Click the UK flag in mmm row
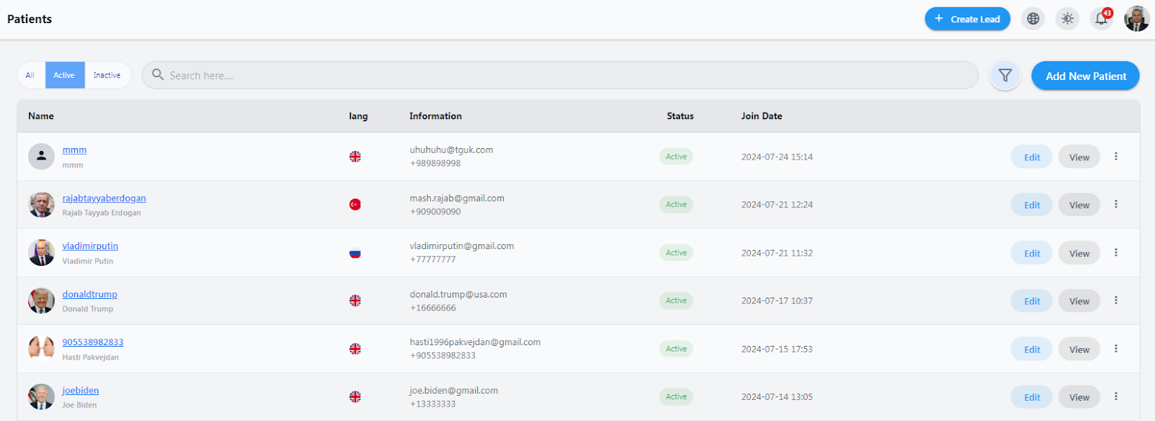1155x421 pixels. pos(355,157)
